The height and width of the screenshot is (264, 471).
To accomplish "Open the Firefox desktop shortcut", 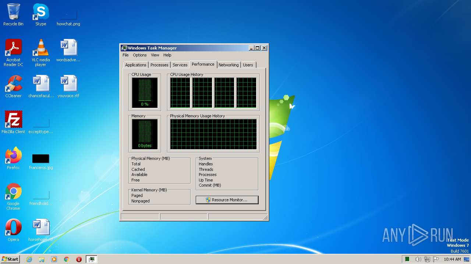I will pyautogui.click(x=13, y=158).
